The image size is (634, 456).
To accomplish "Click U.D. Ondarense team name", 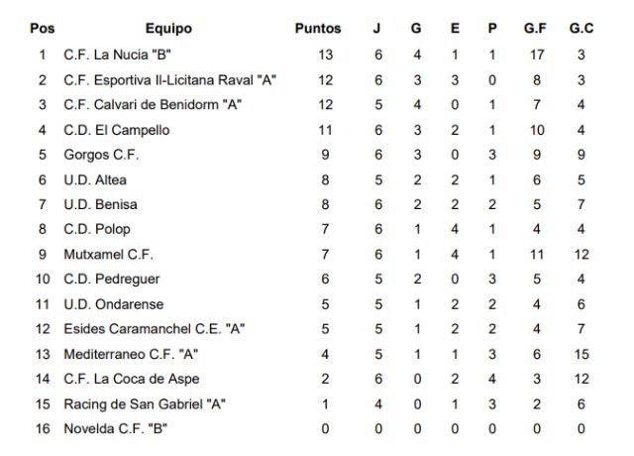I will 114,304.
